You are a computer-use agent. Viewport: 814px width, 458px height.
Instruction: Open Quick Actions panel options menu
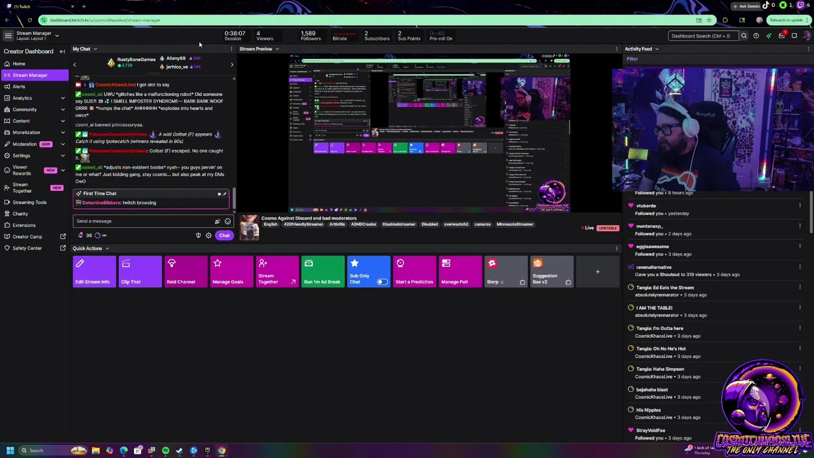point(616,249)
